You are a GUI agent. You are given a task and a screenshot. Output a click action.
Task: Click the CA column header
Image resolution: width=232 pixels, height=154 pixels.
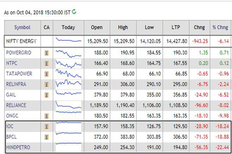click(x=47, y=27)
